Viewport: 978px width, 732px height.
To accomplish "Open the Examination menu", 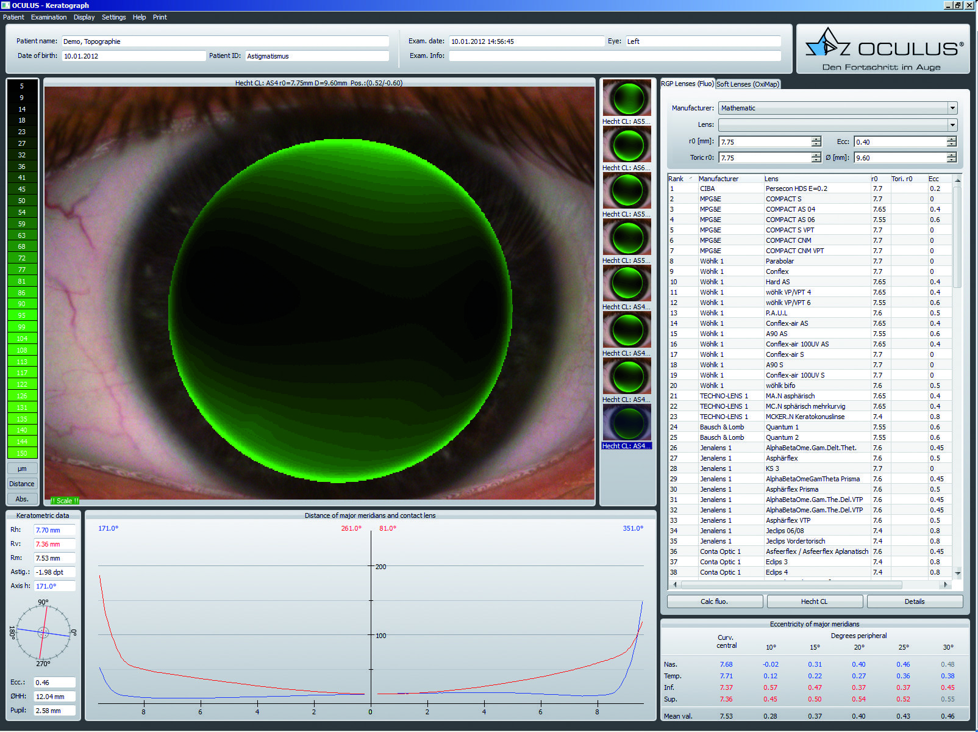I will 49,17.
